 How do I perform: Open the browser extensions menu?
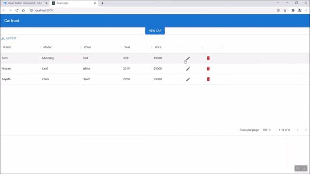293,10
